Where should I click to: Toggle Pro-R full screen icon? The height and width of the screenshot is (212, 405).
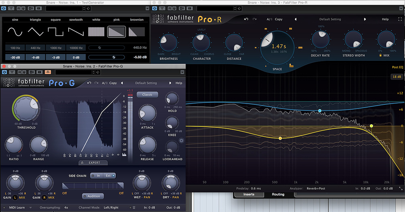pos(400,19)
